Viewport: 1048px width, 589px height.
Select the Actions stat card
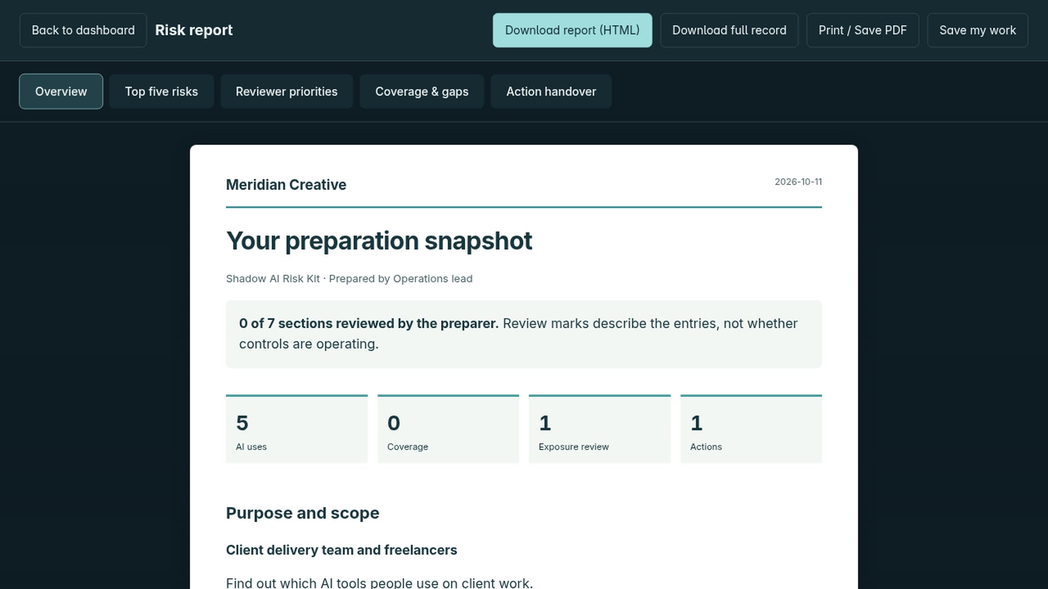(751, 429)
